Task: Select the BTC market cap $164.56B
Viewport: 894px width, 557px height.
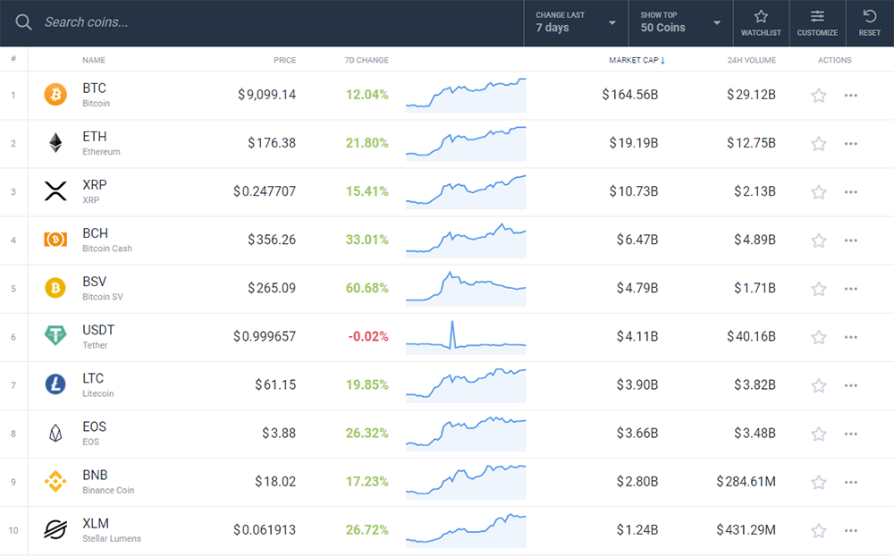Action: (x=630, y=95)
